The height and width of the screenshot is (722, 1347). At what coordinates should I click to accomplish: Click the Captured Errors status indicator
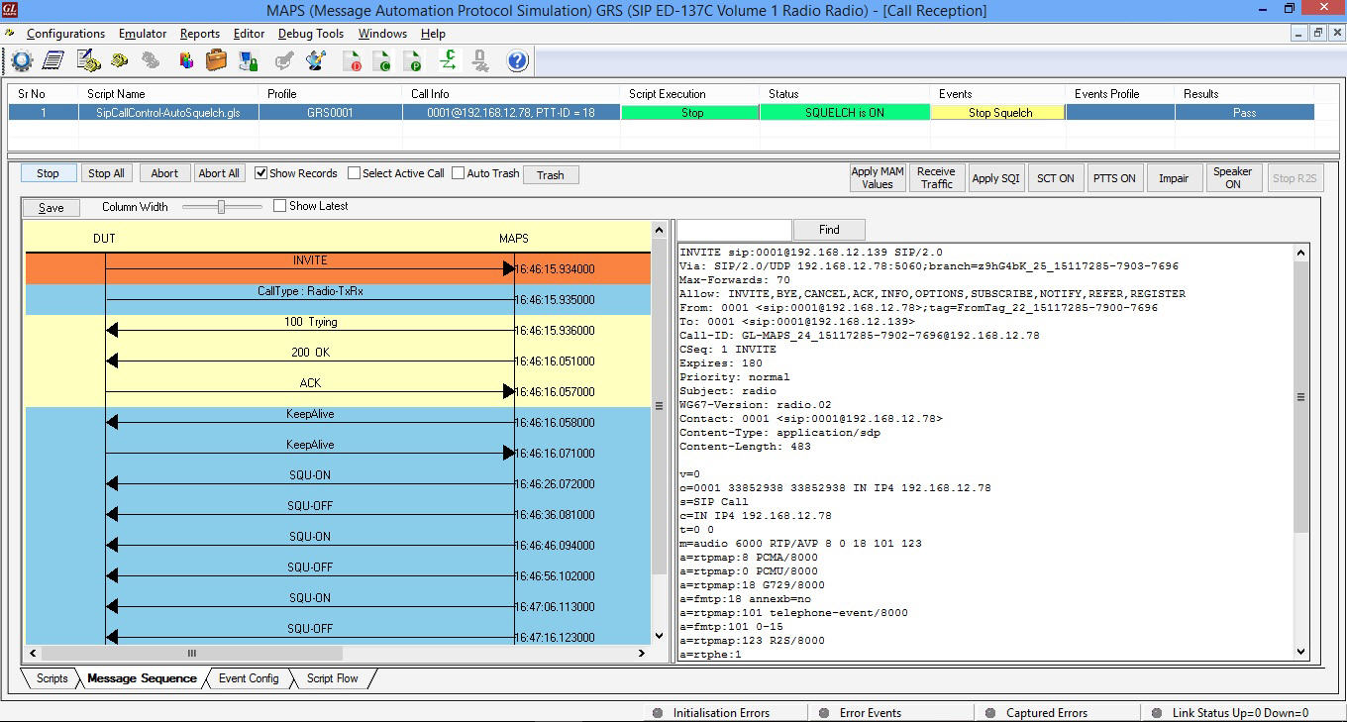point(990,713)
